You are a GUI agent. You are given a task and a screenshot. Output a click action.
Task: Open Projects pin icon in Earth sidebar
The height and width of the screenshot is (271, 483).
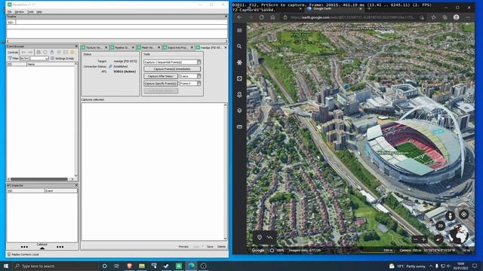coord(239,95)
